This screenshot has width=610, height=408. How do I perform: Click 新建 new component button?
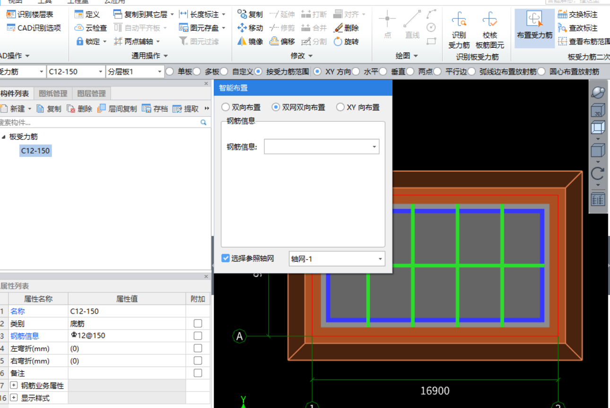tap(16, 109)
